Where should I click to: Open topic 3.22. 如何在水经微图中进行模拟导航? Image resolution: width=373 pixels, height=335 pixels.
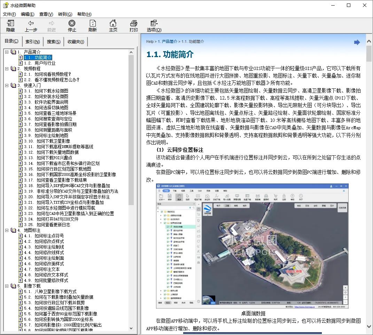point(60,208)
